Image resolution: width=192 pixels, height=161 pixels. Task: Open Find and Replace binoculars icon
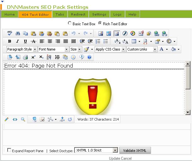pos(18,33)
